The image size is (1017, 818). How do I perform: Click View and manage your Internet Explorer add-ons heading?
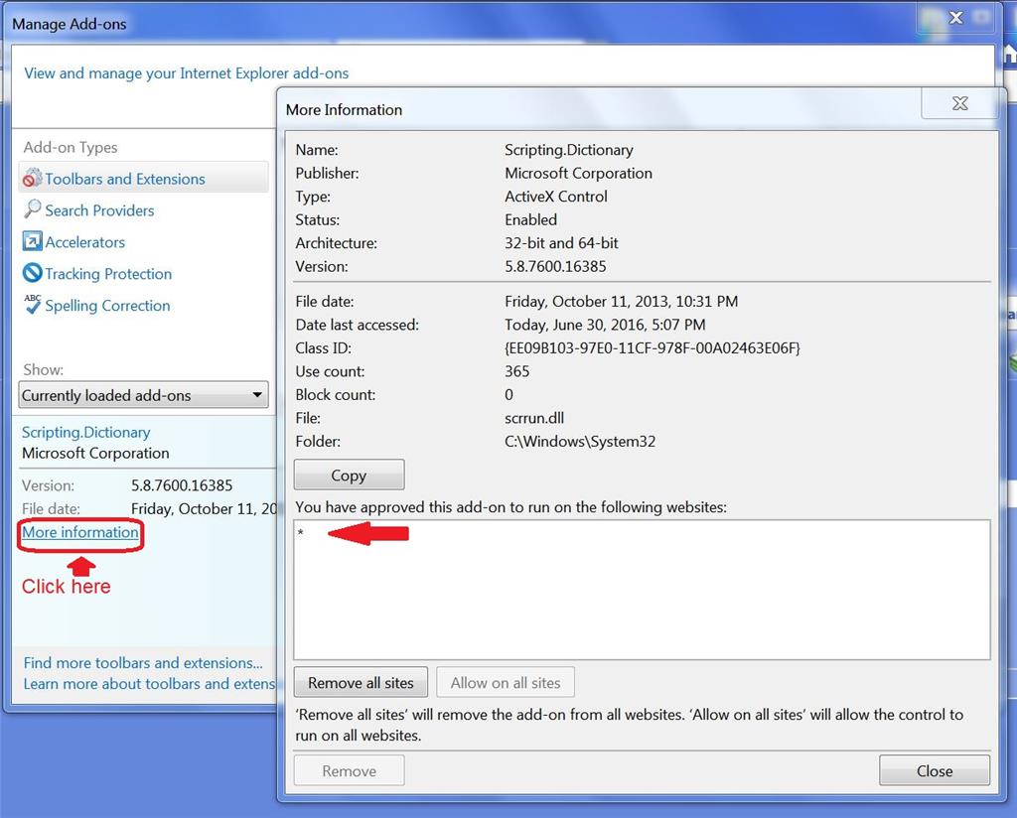186,73
